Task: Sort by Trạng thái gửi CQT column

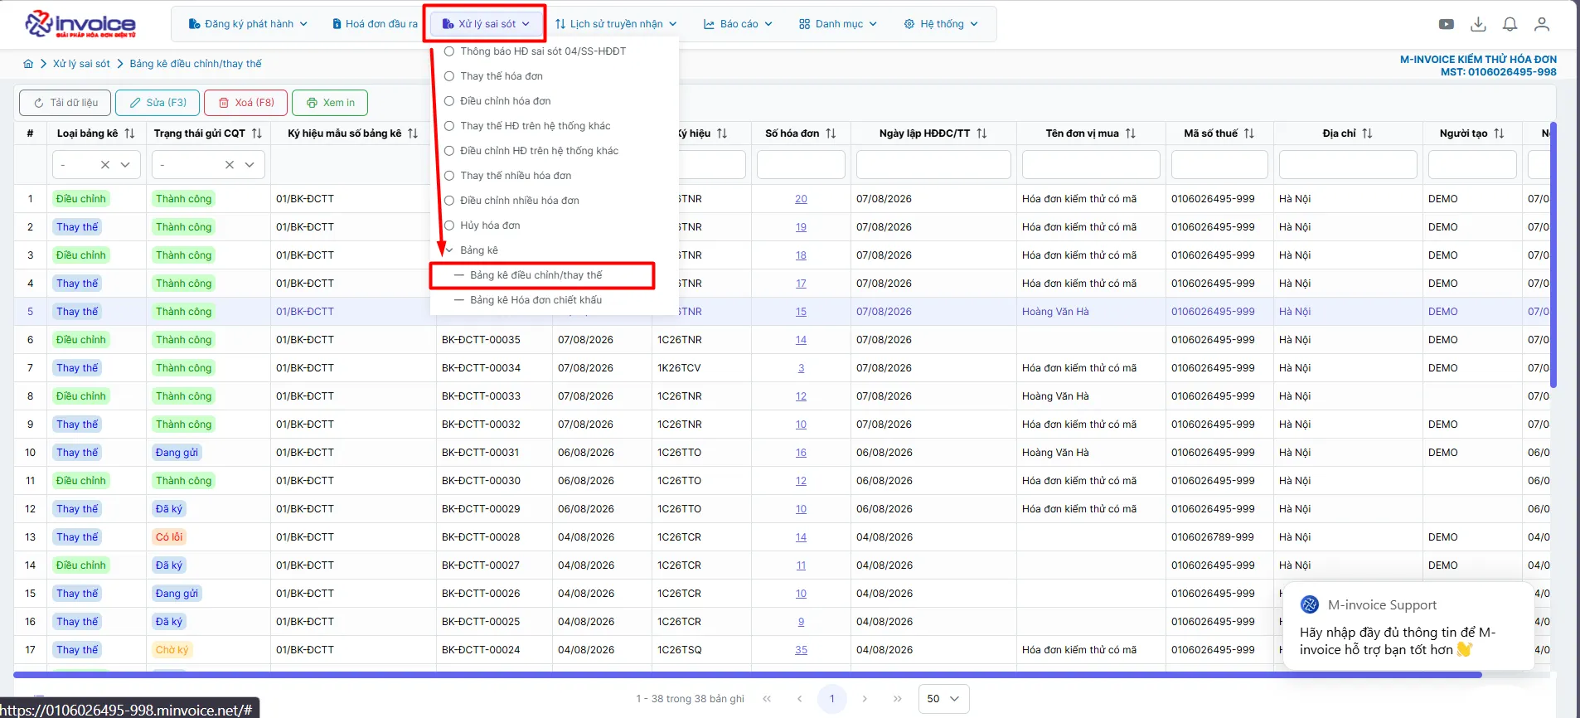Action: pyautogui.click(x=257, y=133)
